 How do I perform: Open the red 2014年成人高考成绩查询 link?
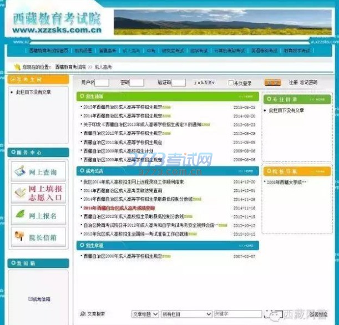click(x=119, y=207)
